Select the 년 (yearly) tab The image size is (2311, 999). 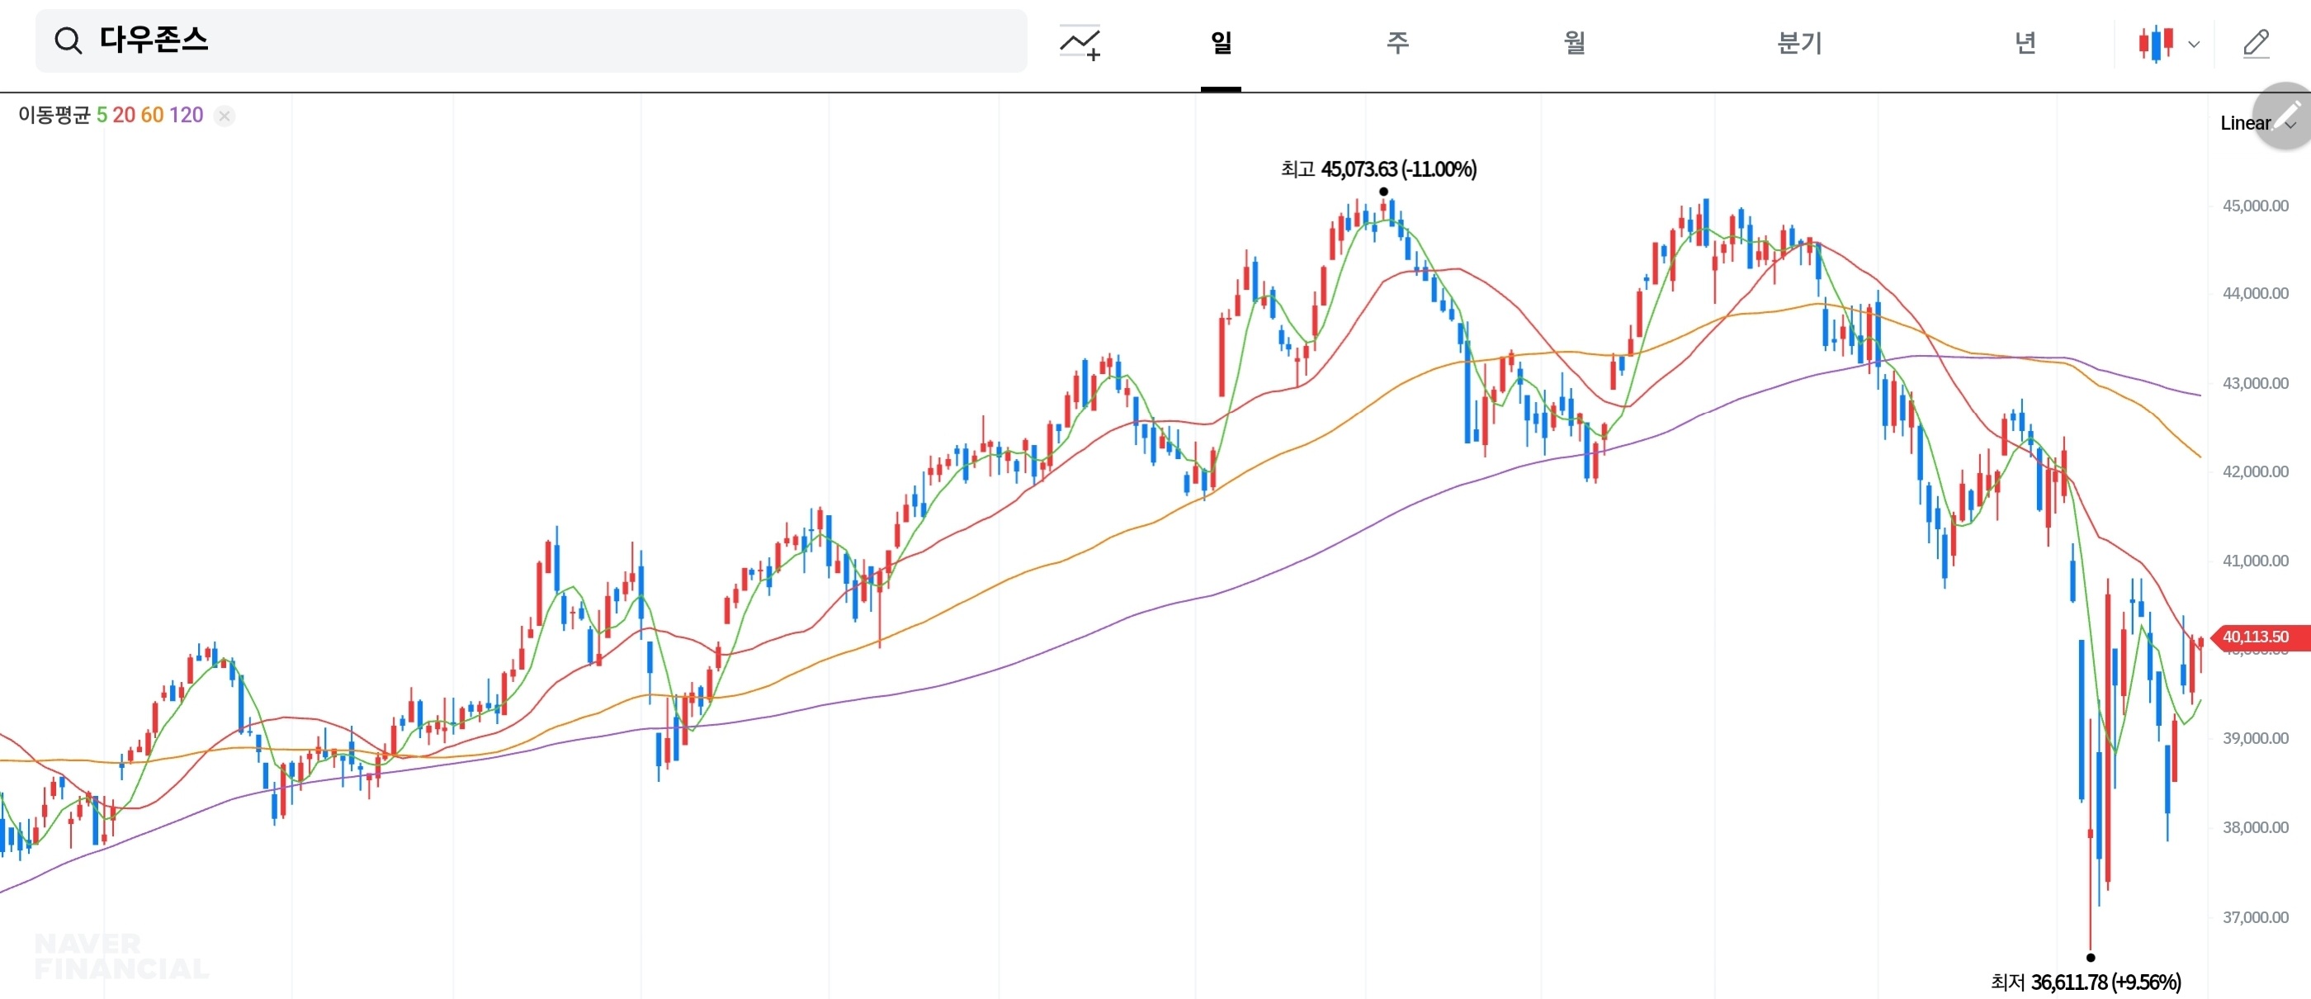point(2025,42)
